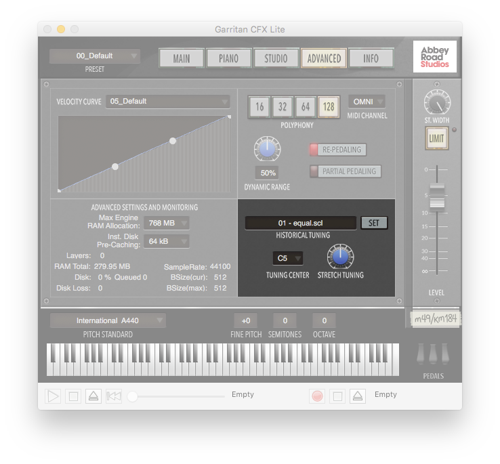
Task: Click the Level fader handle
Action: coord(437,196)
